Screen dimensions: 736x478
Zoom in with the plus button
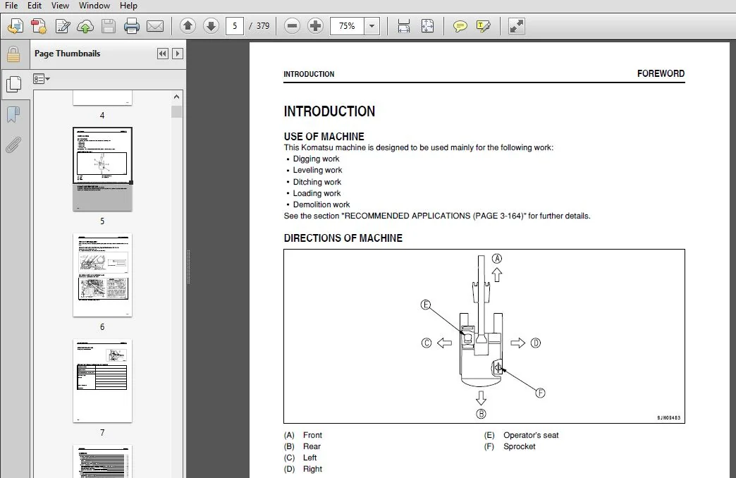point(315,26)
